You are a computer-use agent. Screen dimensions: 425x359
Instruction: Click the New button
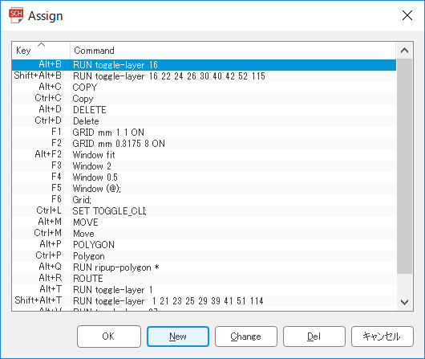[x=178, y=337]
